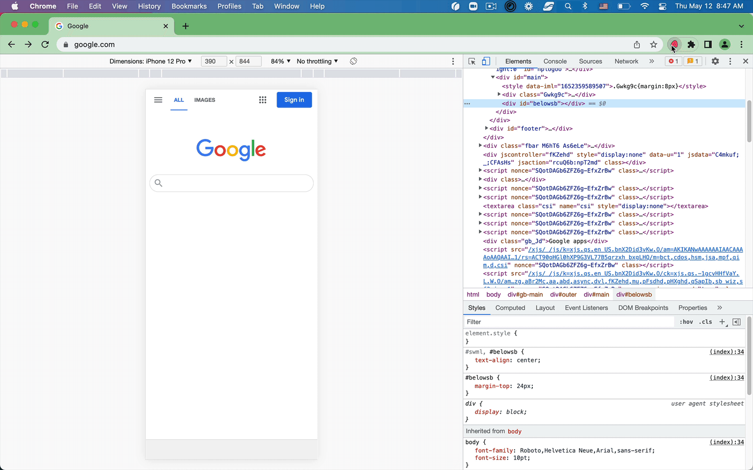Open the (index):34 link for the #belowsb rule

point(727,378)
